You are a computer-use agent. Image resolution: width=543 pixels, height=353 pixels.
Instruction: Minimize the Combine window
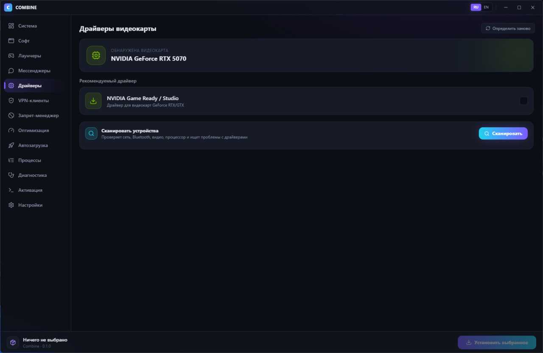[506, 7]
